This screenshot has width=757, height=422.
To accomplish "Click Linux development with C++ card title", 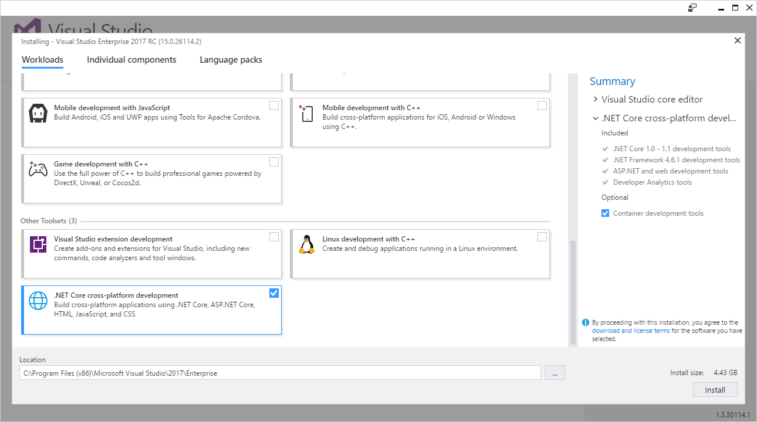I will 369,239.
